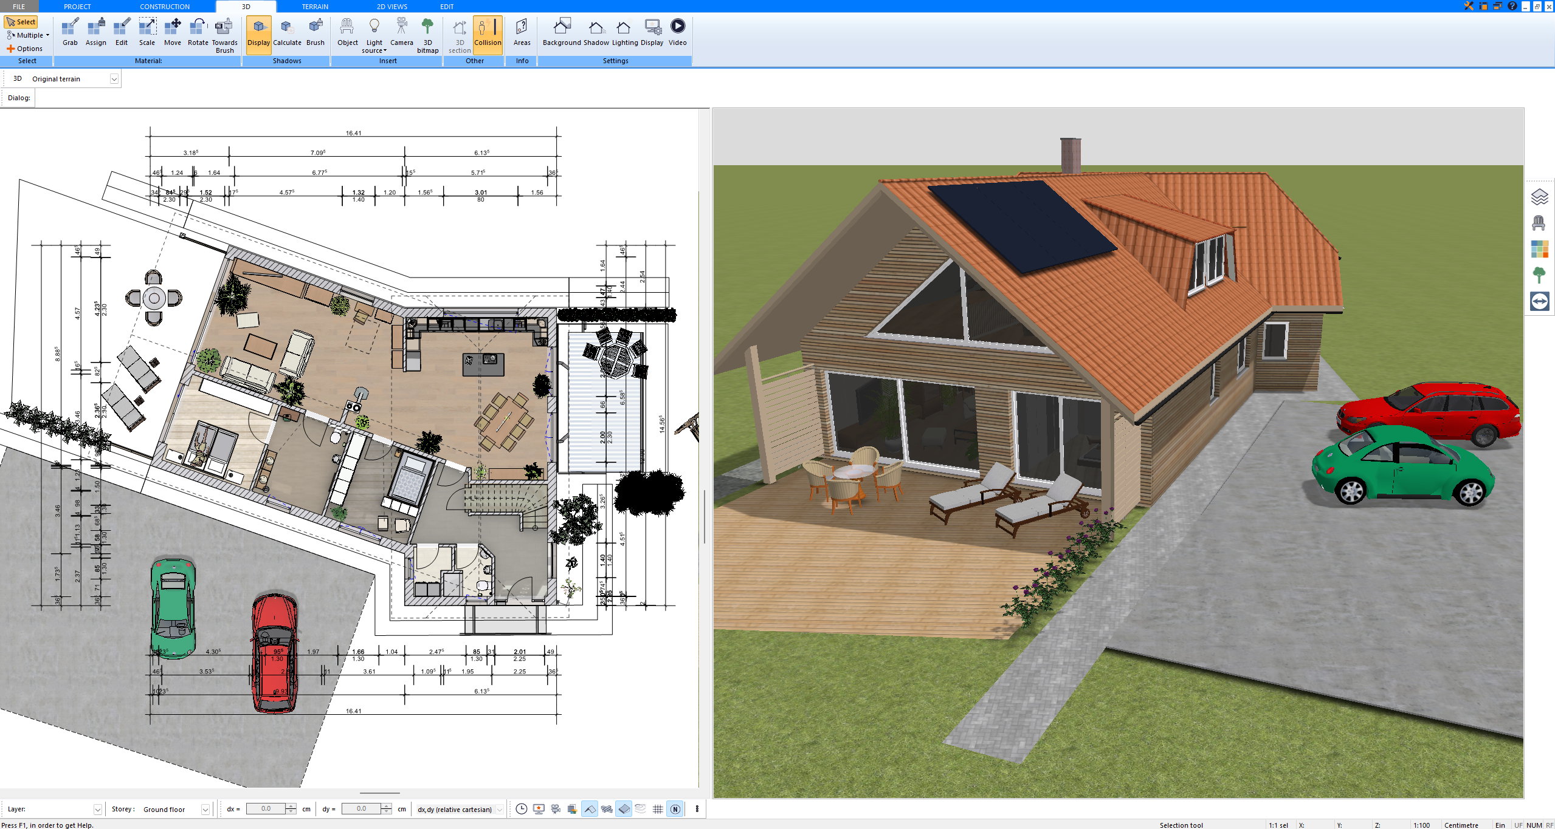Toggle the contour lines icon
Viewport: 1555px width, 829px height.
[x=641, y=809]
